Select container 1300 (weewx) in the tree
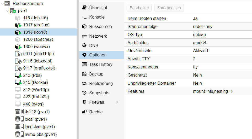252x139 pixels. pyautogui.click(x=36, y=47)
